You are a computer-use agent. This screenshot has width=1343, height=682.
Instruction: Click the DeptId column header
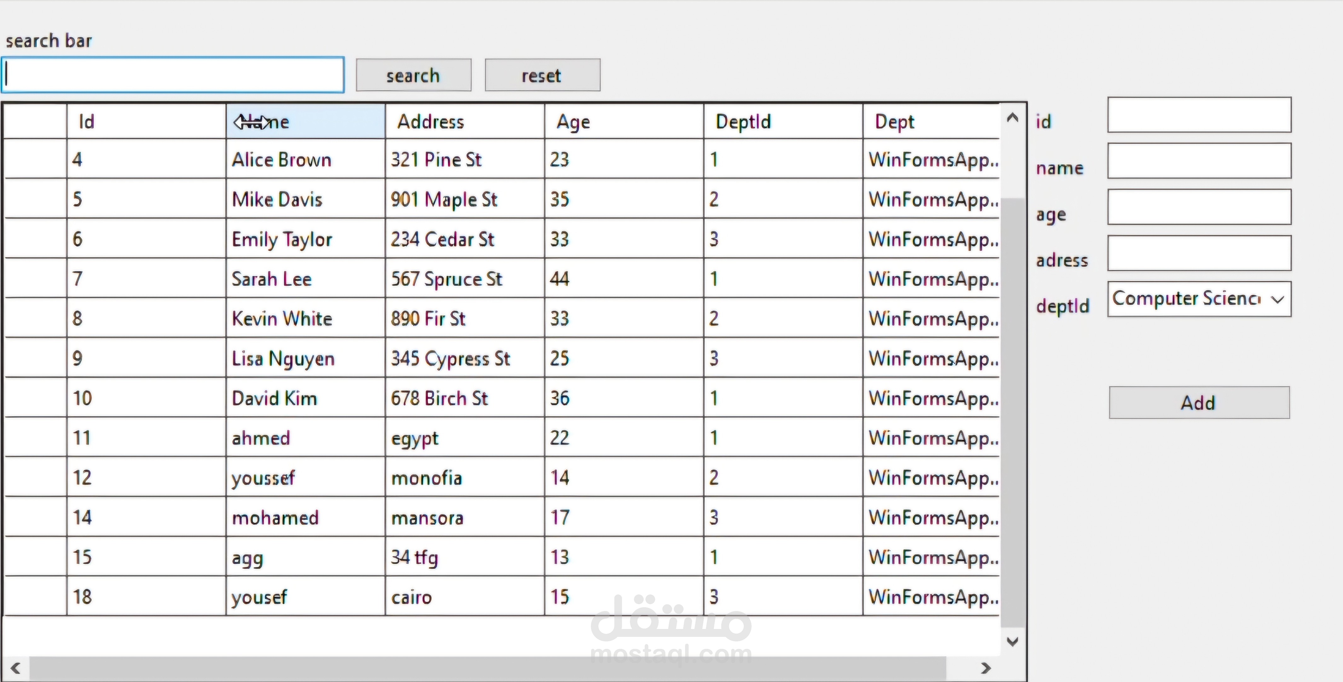click(x=782, y=122)
